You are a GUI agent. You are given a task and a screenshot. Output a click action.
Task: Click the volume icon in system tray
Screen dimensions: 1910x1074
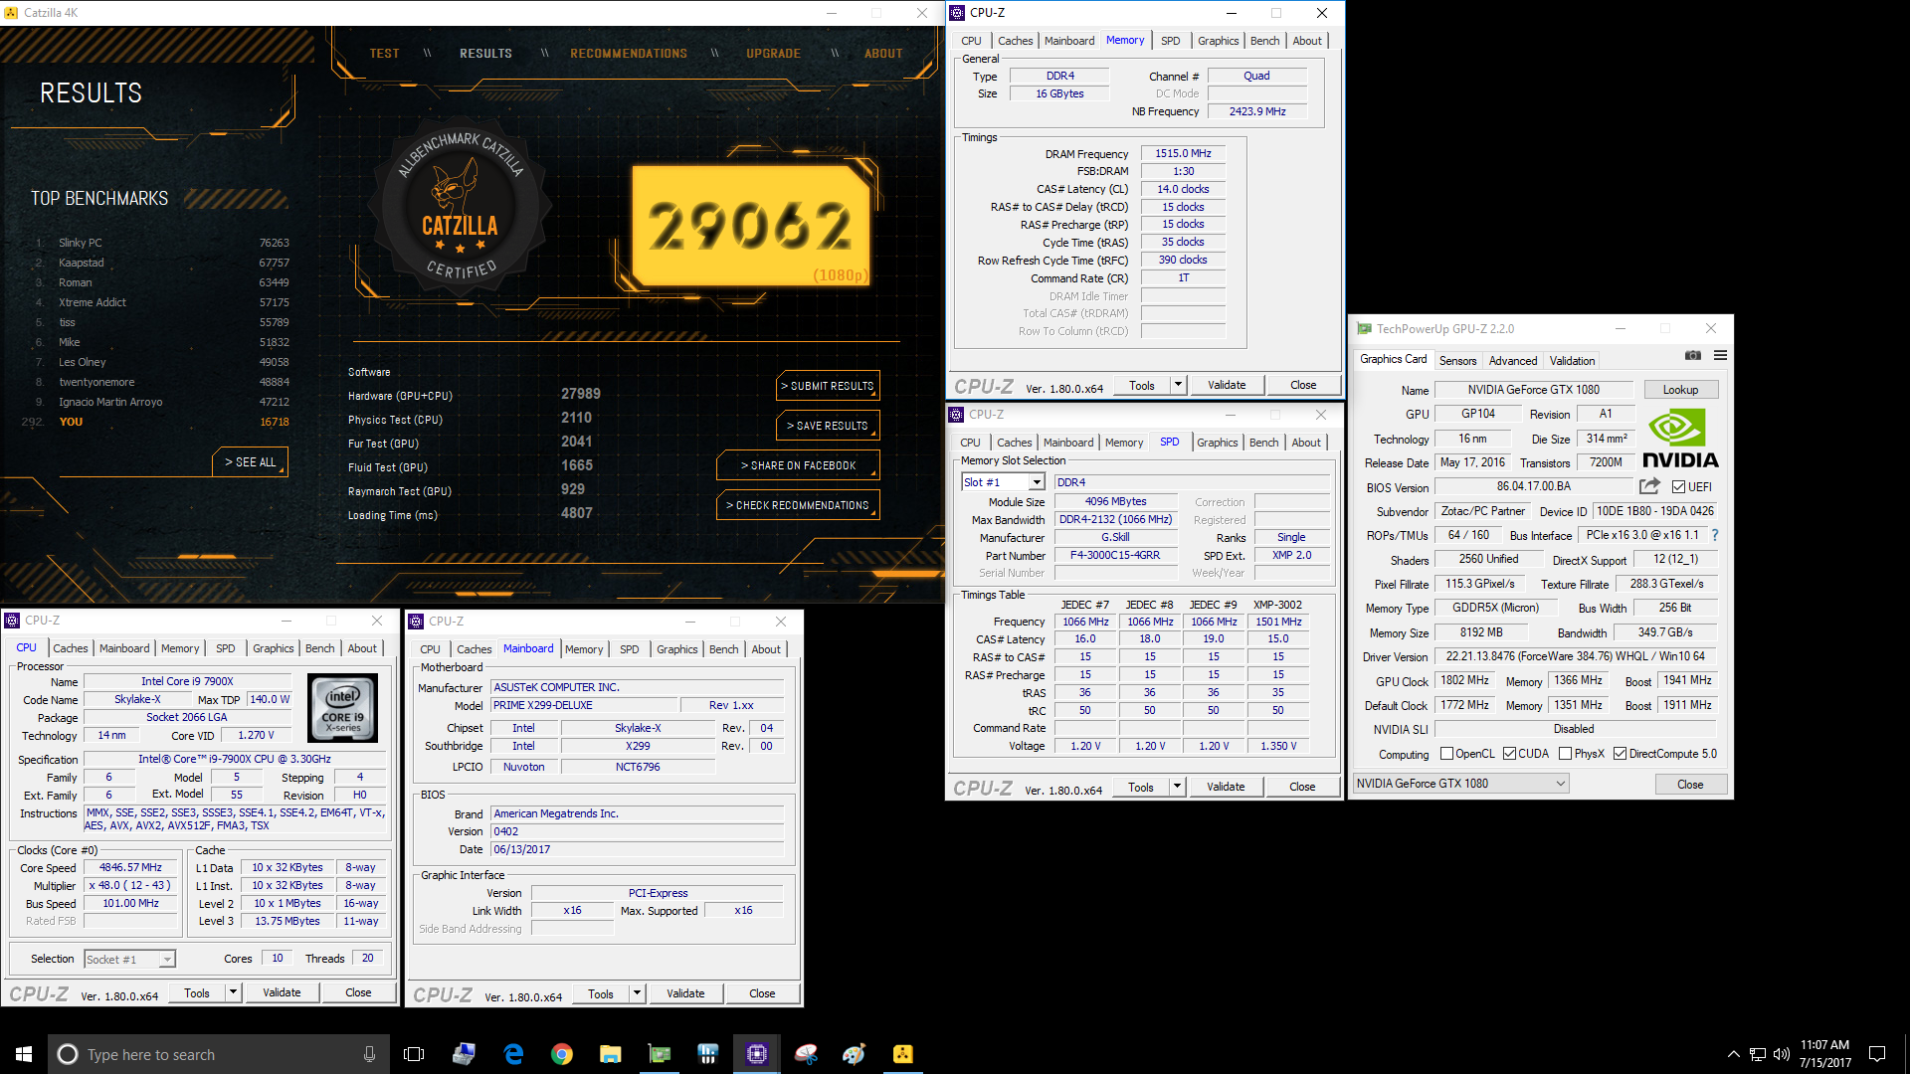click(x=1781, y=1054)
